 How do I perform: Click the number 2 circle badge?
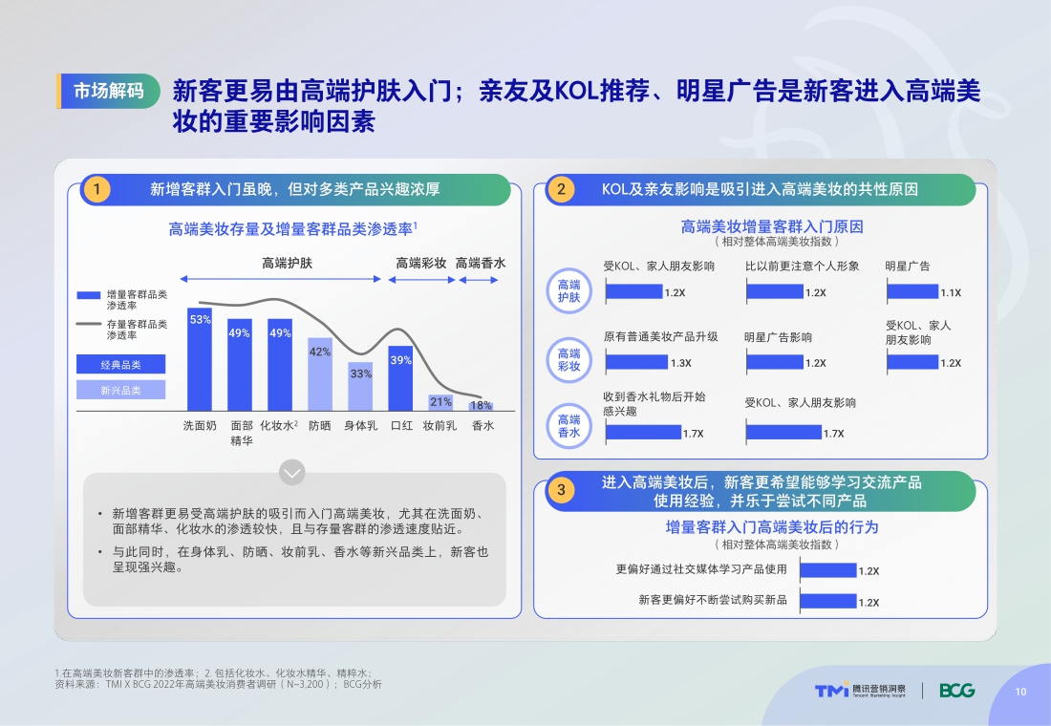[561, 189]
